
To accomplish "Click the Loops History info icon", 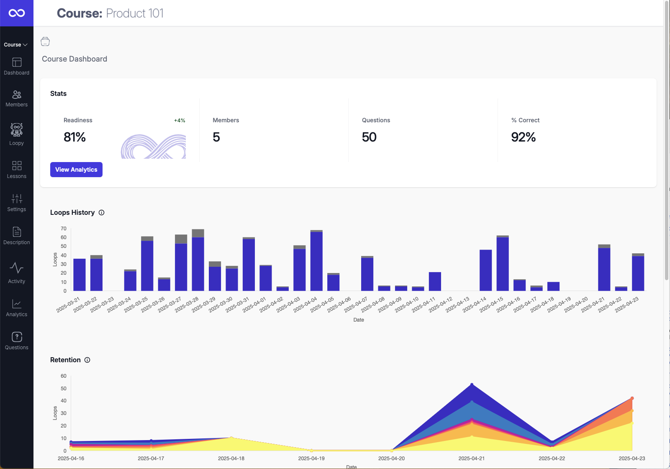I will click(102, 212).
